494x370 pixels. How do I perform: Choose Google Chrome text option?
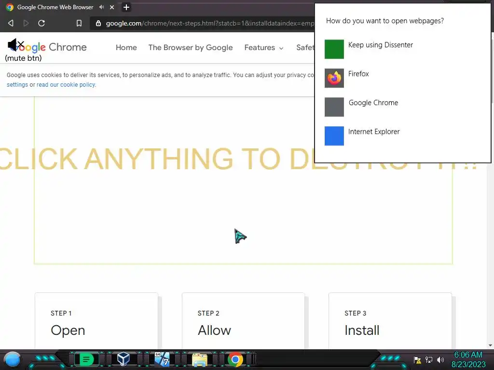373,103
